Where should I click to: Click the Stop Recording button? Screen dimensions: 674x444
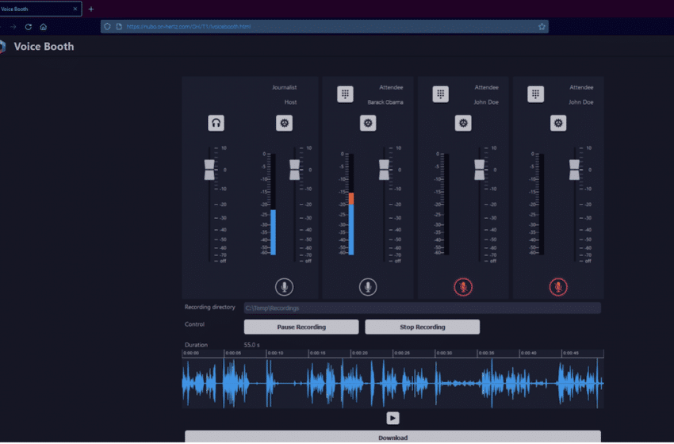(422, 327)
